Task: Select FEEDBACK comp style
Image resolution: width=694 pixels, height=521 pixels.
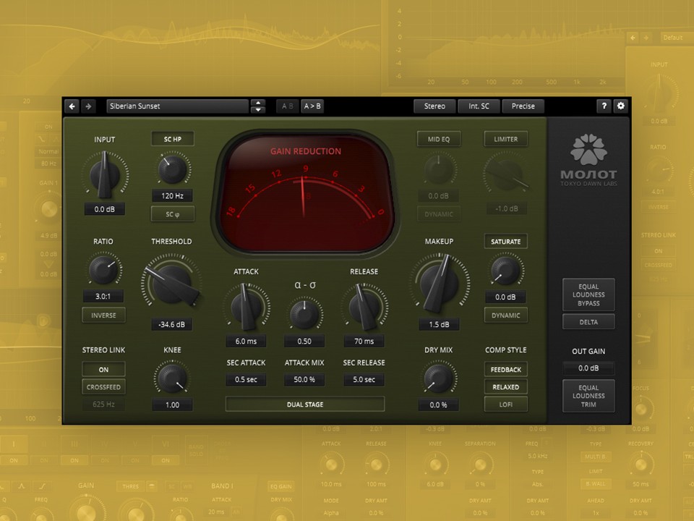Action: point(506,370)
